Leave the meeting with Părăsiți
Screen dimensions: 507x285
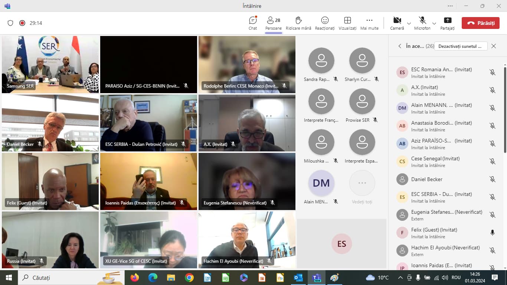point(480,23)
